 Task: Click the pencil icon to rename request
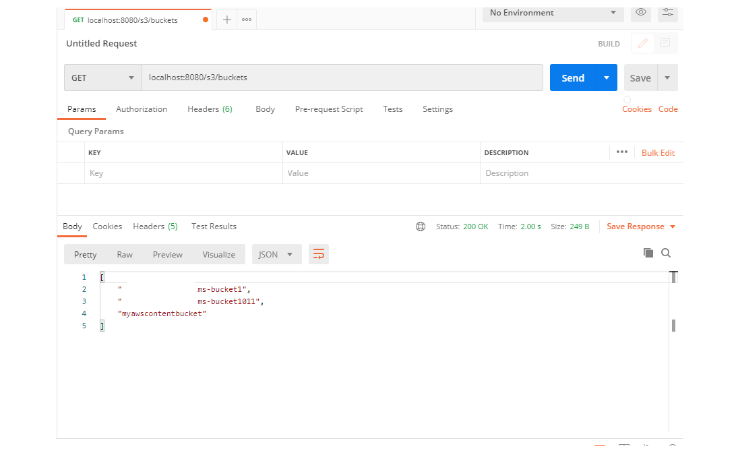click(642, 43)
